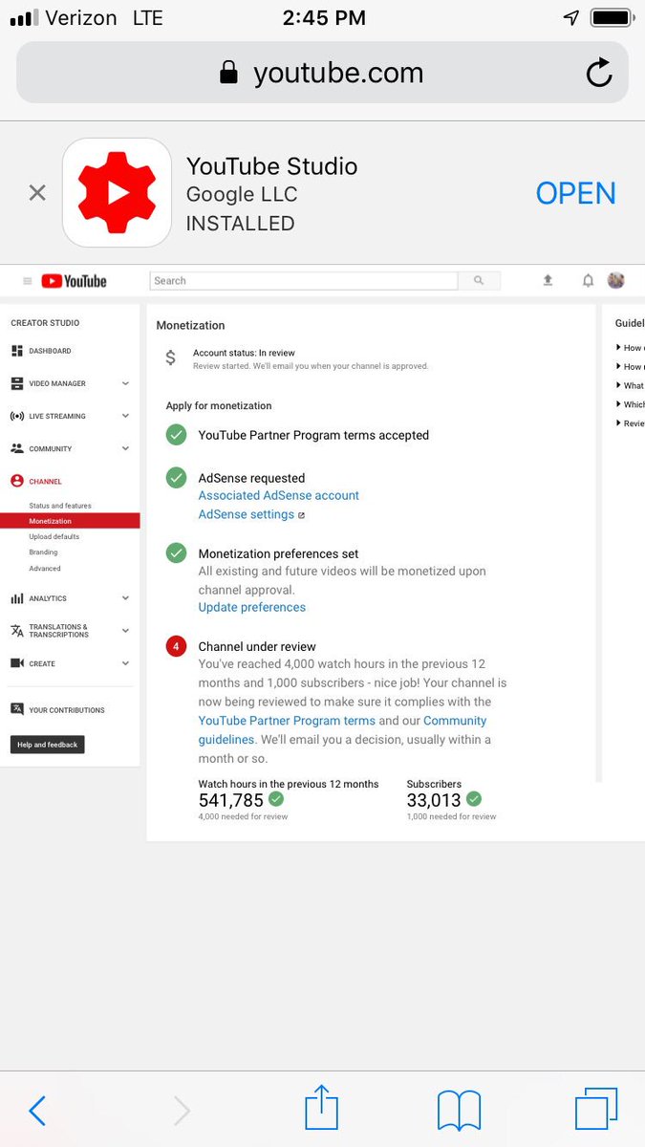Viewport: 645px width, 1147px height.
Task: Click the 541,785 watch hours value
Action: point(230,800)
